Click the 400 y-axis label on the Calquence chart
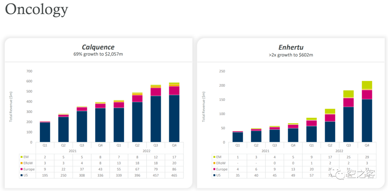 [x=29, y=101]
